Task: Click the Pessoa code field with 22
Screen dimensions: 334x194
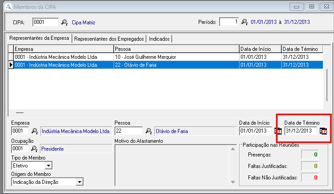Action: [x=129, y=131]
